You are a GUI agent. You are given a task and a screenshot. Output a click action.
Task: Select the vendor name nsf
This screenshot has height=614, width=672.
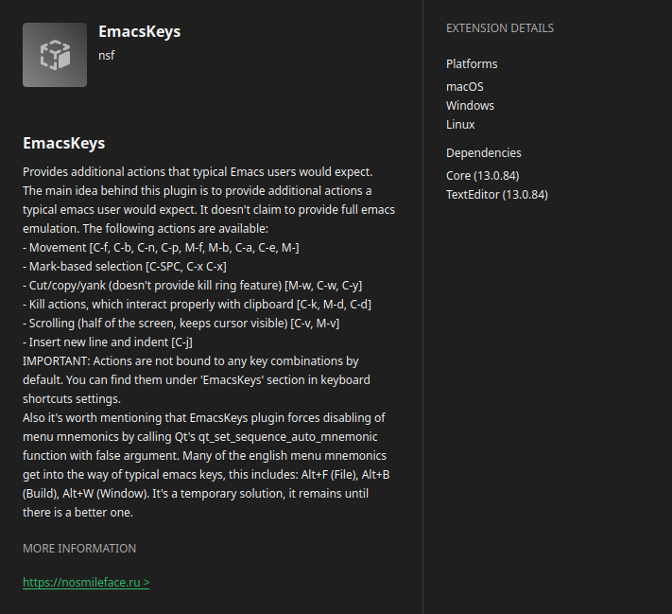click(x=106, y=56)
